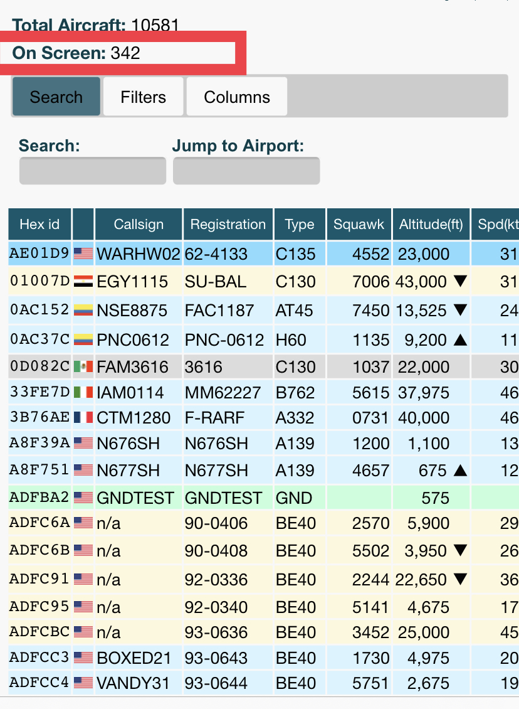The image size is (519, 709).
Task: Sort by Altitude(ft) column header
Action: (431, 224)
